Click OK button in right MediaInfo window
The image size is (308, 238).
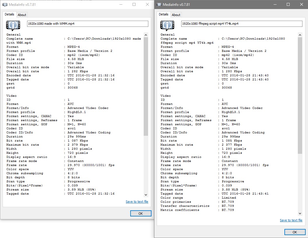[x=295, y=232]
